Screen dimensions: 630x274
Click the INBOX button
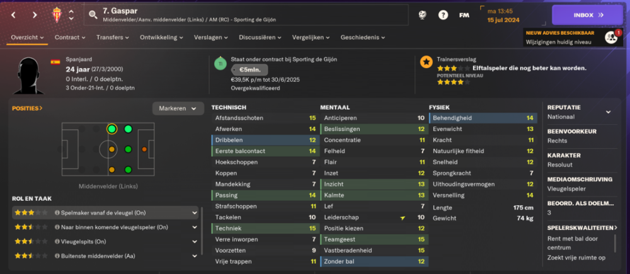tap(587, 15)
